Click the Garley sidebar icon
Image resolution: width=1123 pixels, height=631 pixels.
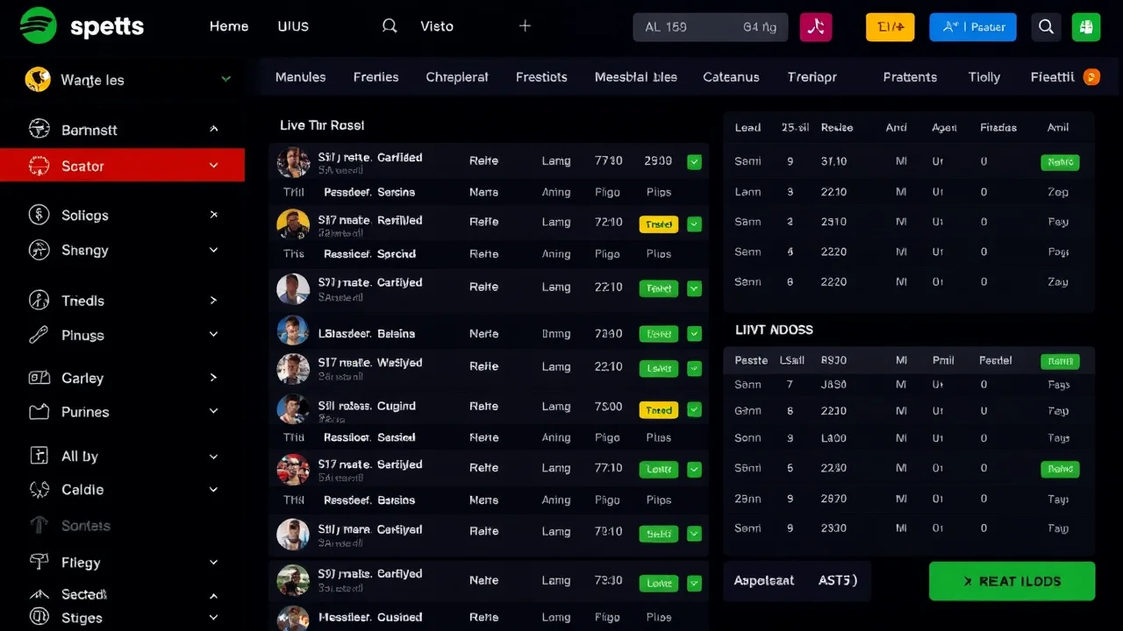point(39,378)
